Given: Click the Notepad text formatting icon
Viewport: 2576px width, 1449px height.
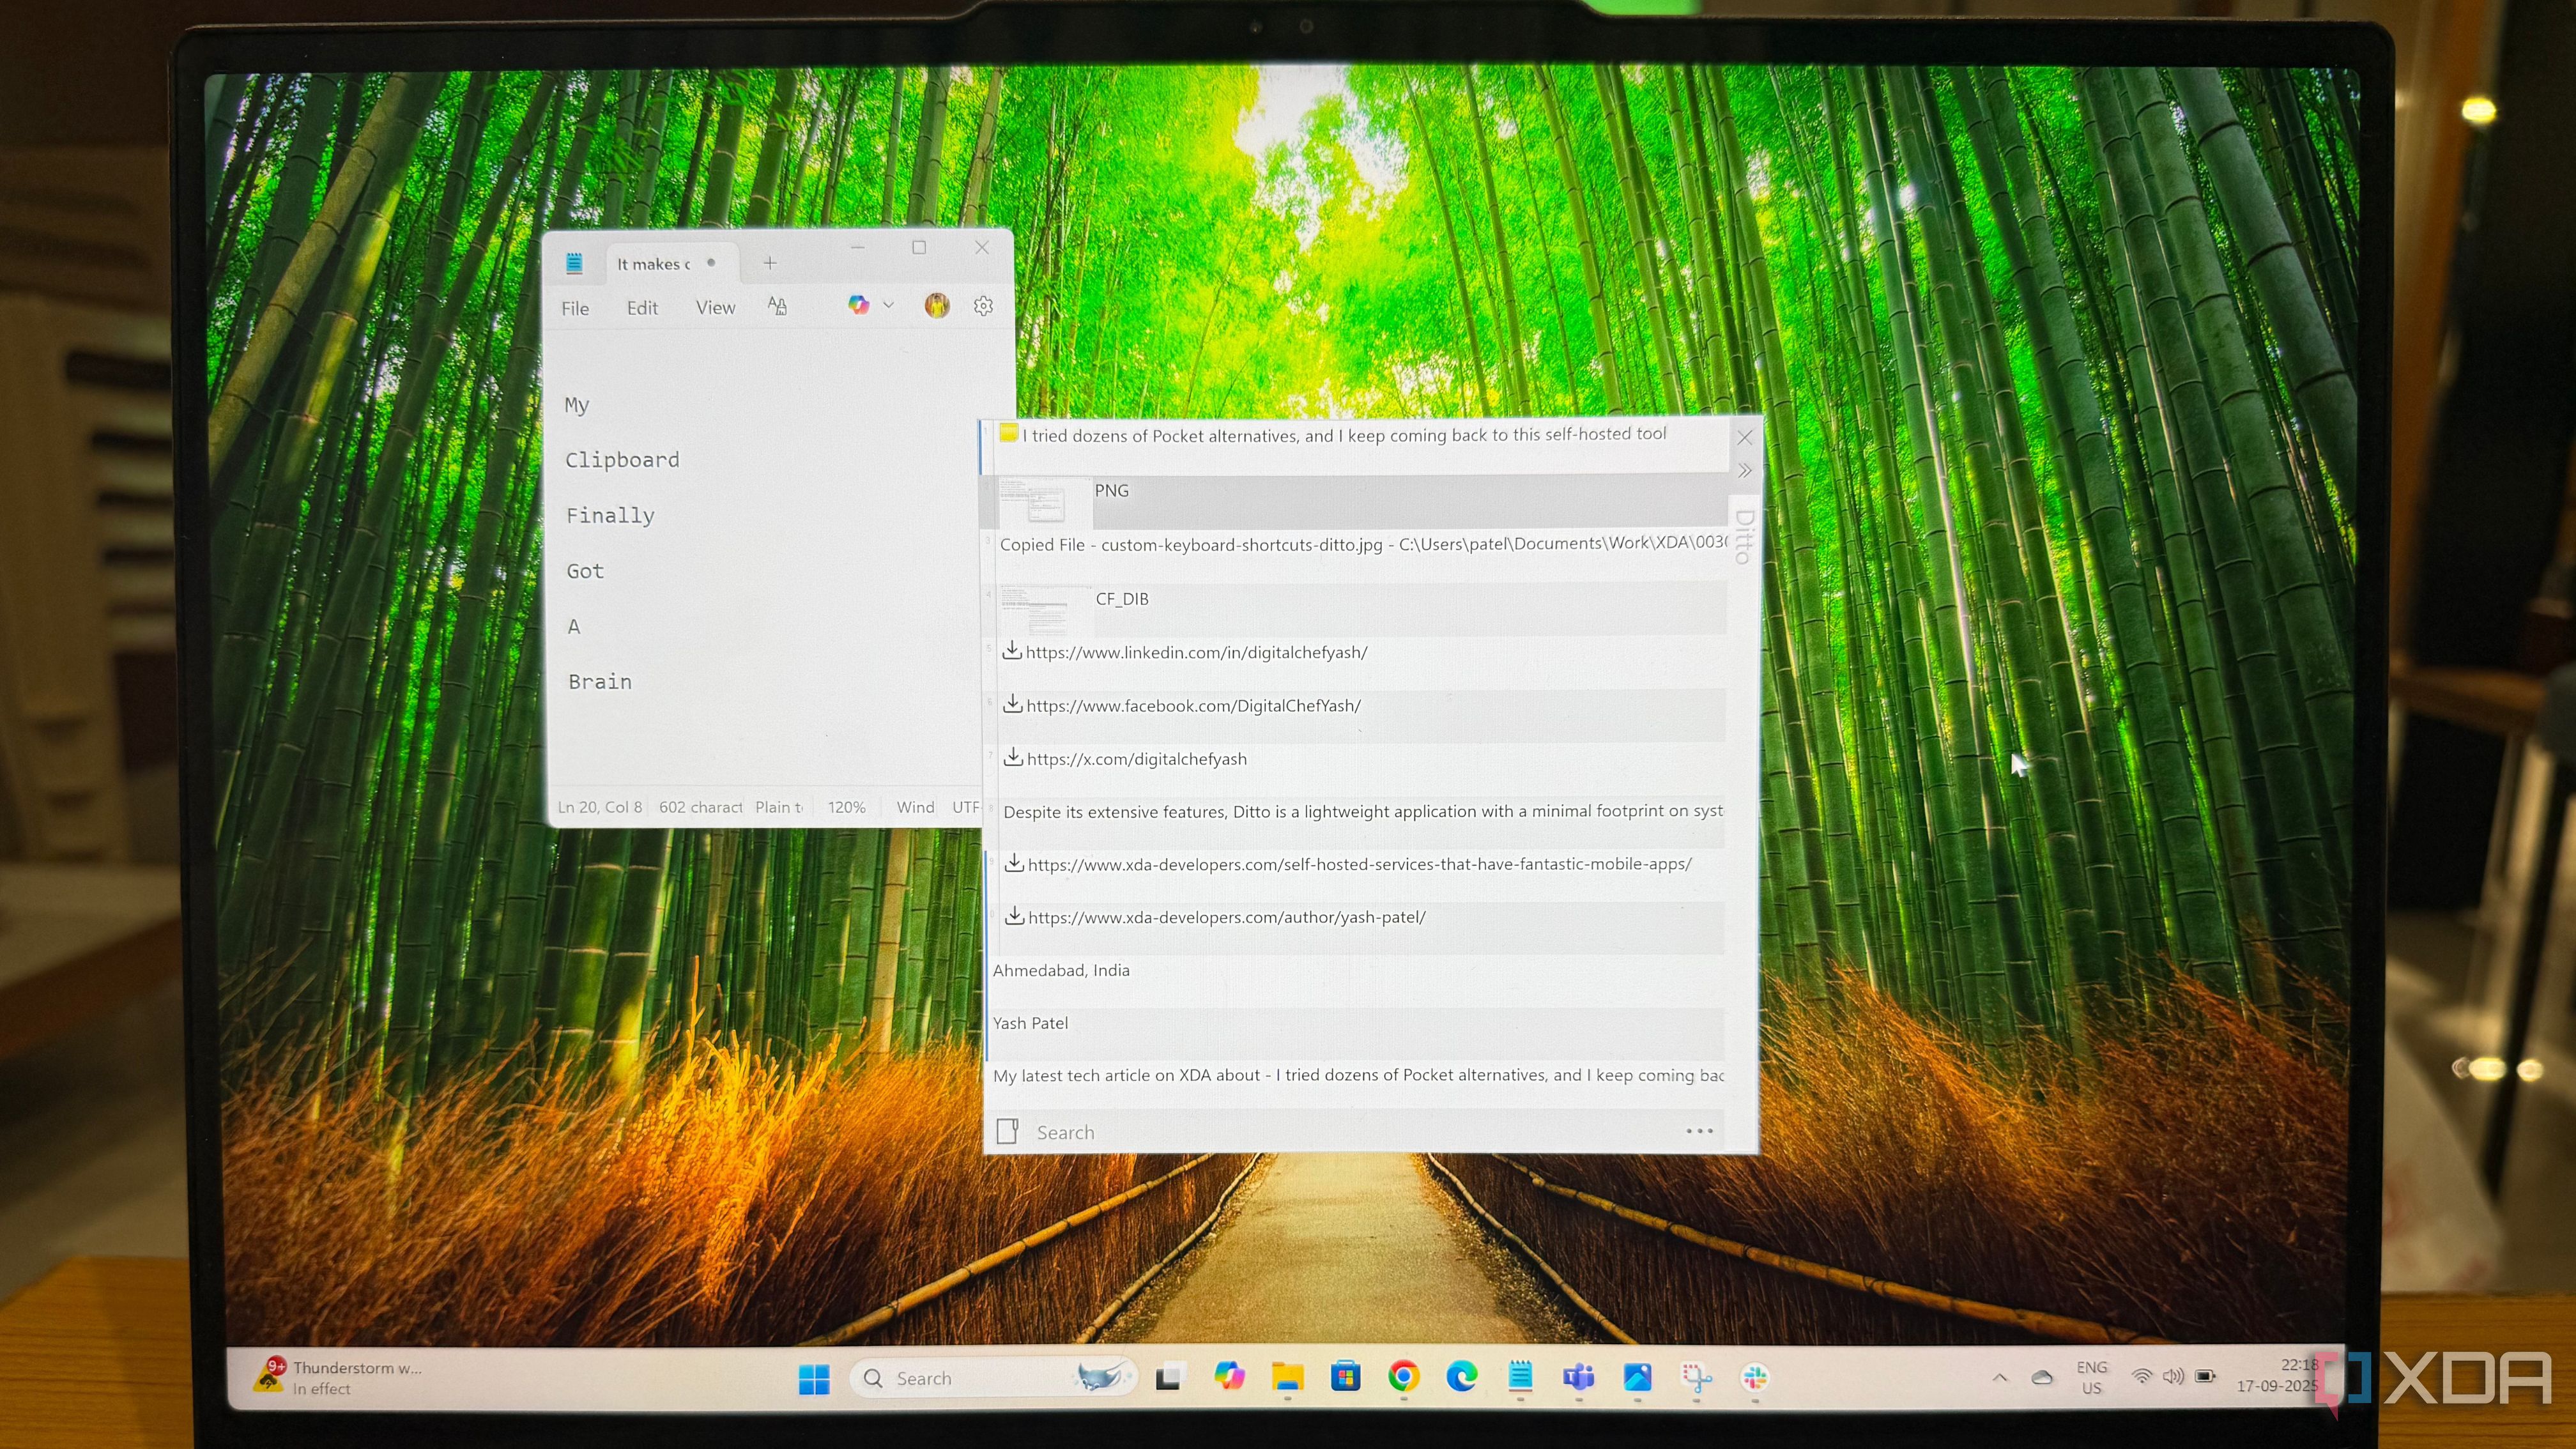Looking at the screenshot, I should tap(777, 306).
